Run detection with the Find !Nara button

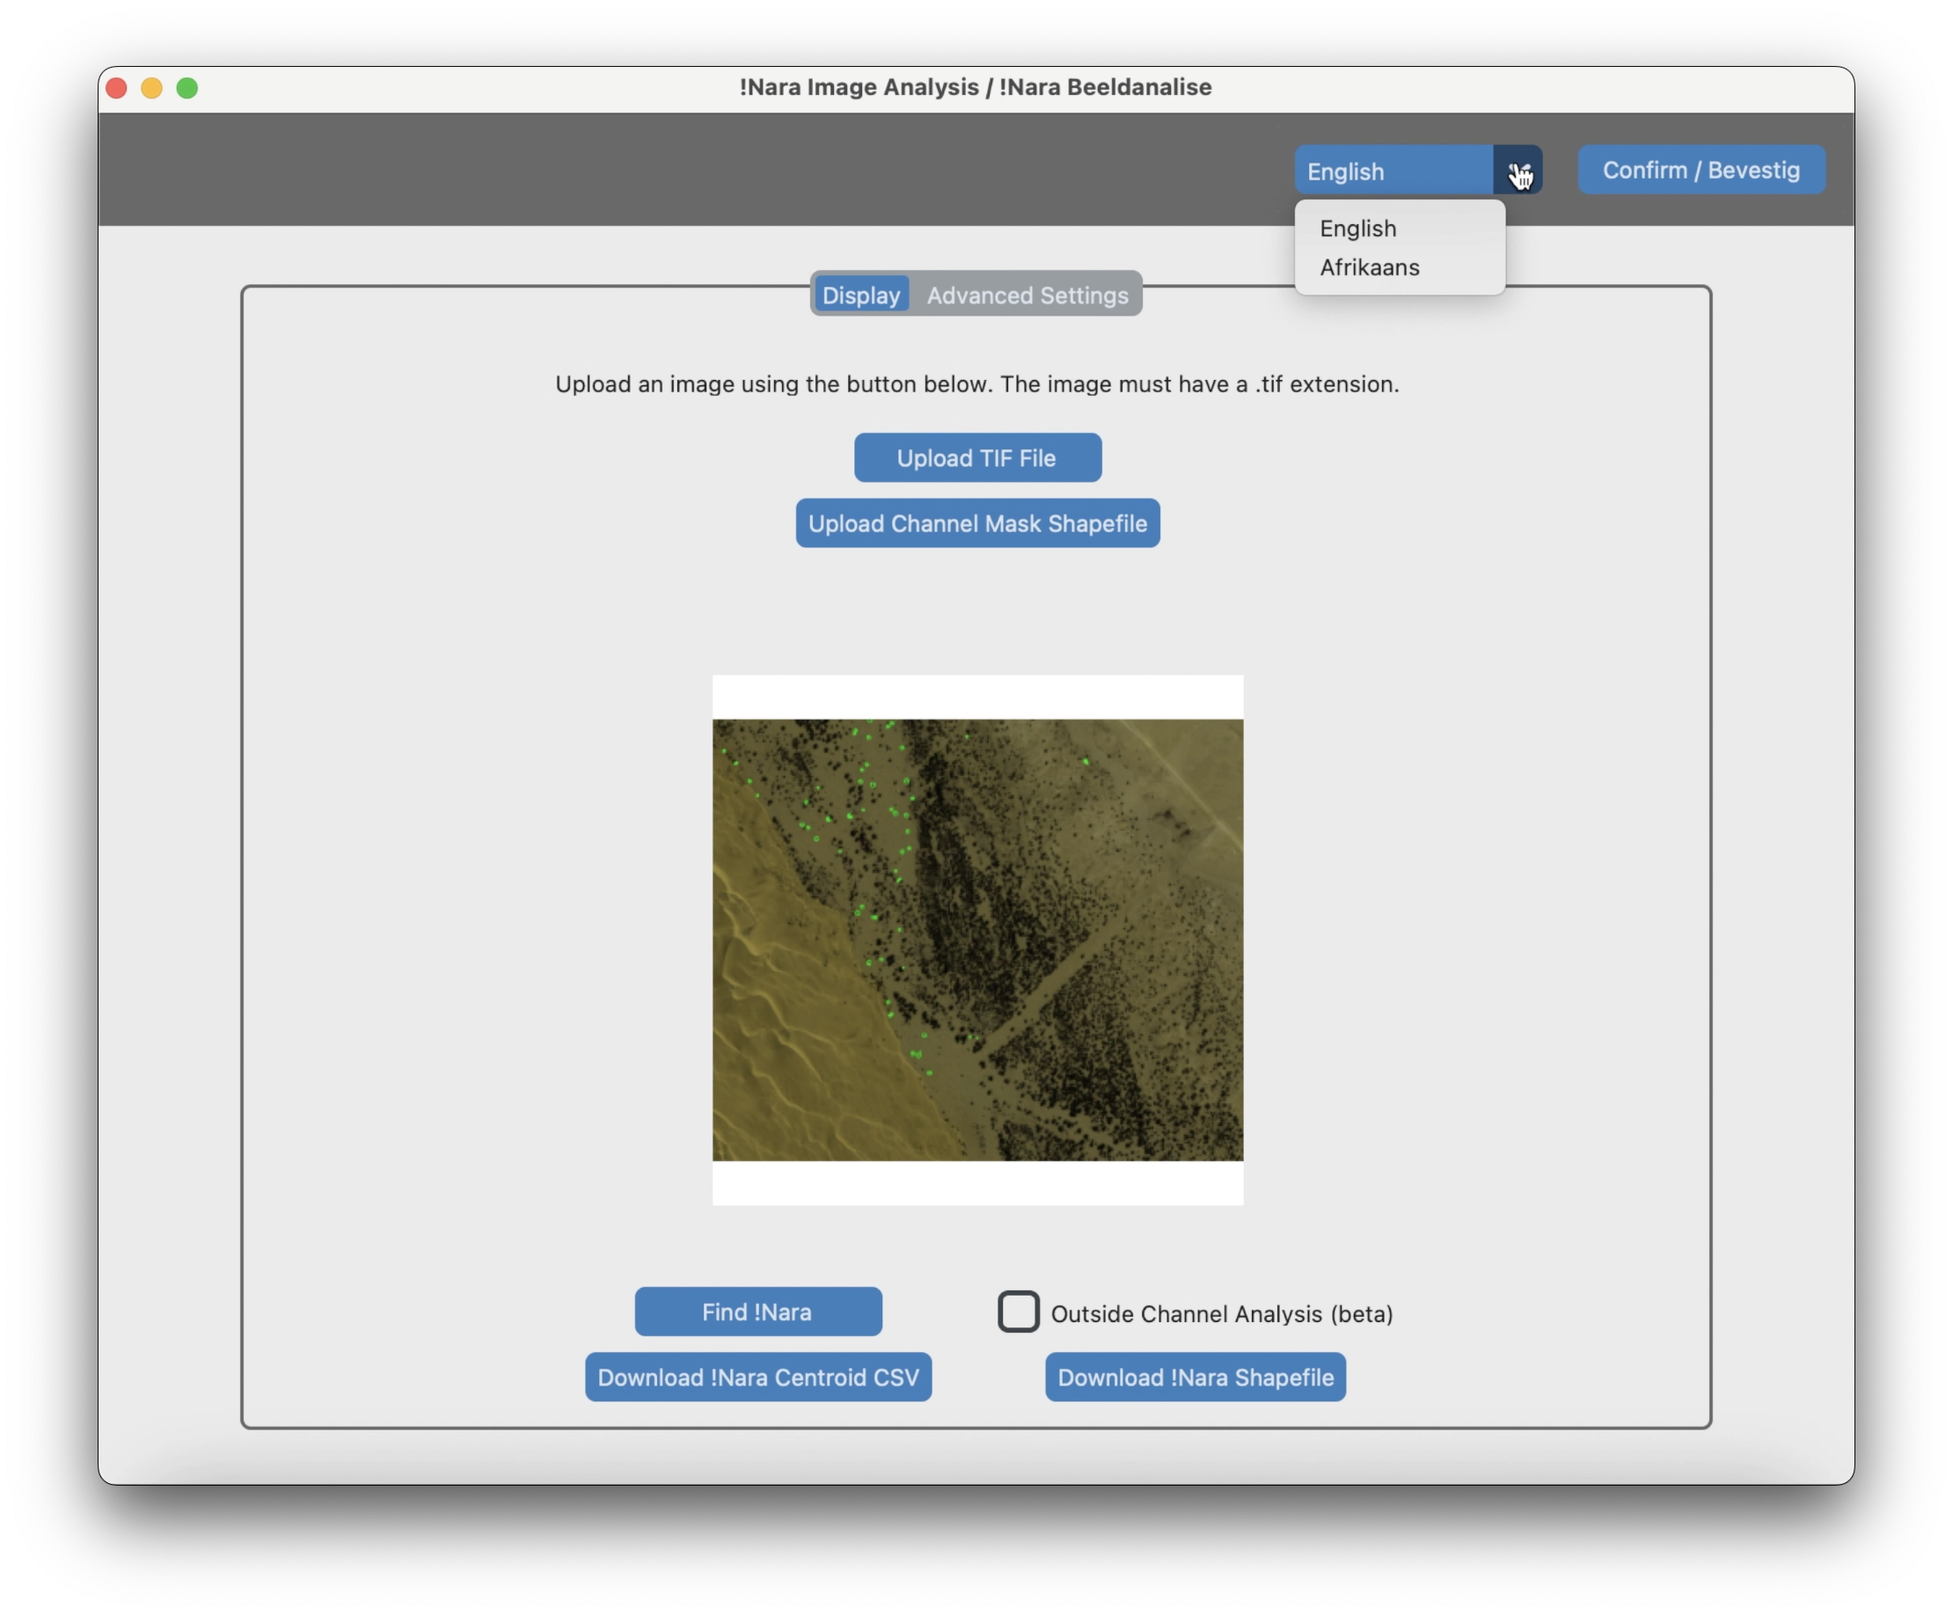pyautogui.click(x=758, y=1312)
